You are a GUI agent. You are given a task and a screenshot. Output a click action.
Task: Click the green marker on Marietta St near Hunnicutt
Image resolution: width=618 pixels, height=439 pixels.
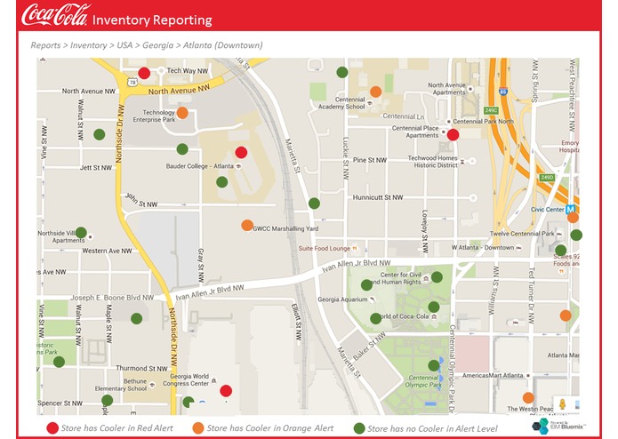click(x=314, y=204)
